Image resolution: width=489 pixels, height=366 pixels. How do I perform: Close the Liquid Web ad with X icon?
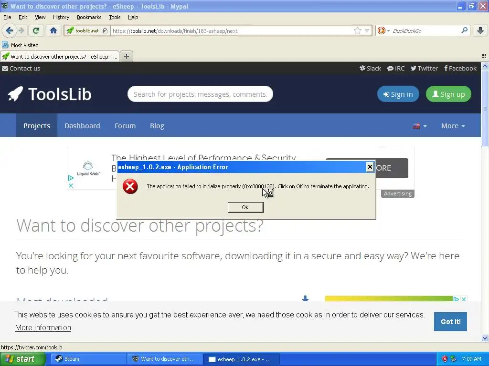[71, 185]
